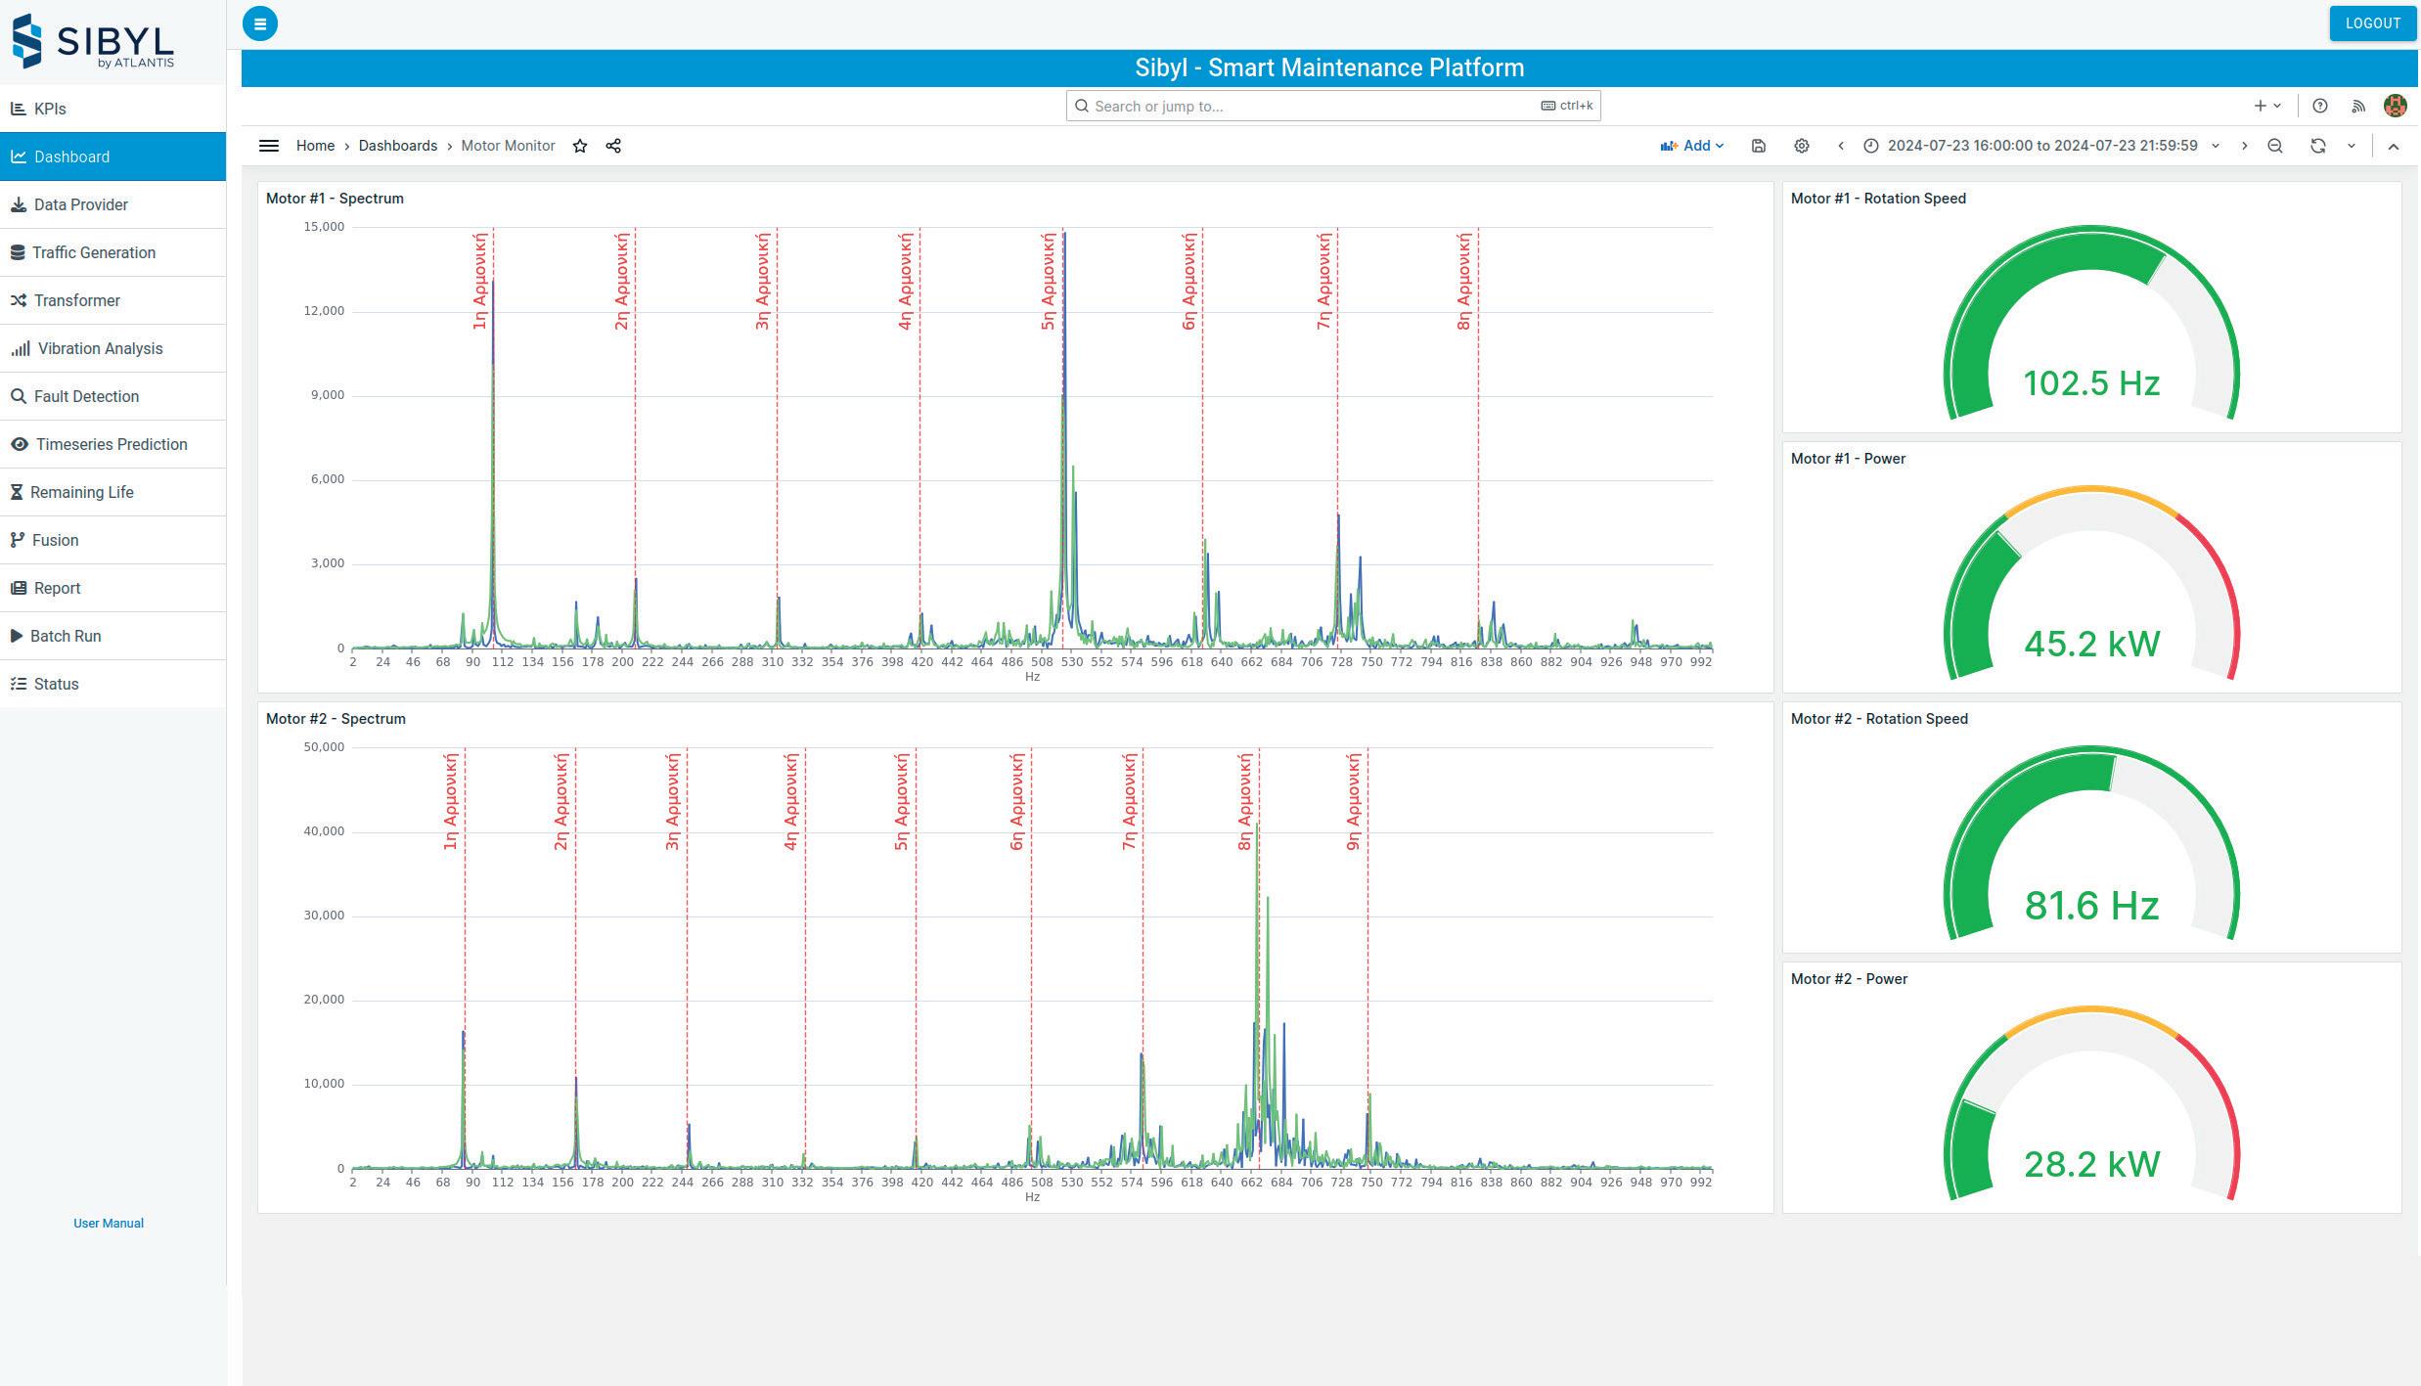Refresh the dashboard with the refresh icon
The image size is (2421, 1386).
coord(2317,146)
